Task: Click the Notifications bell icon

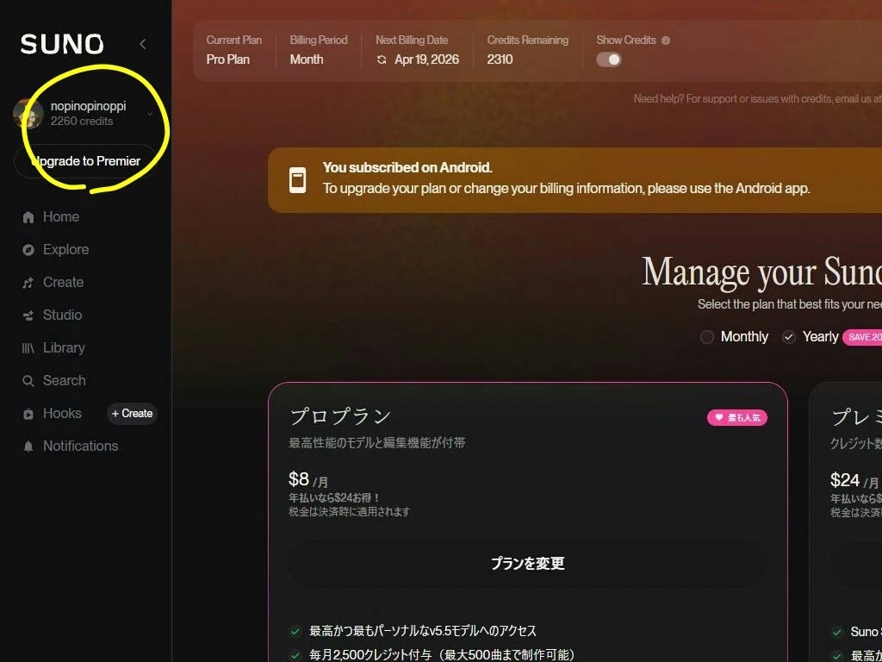Action: coord(28,447)
